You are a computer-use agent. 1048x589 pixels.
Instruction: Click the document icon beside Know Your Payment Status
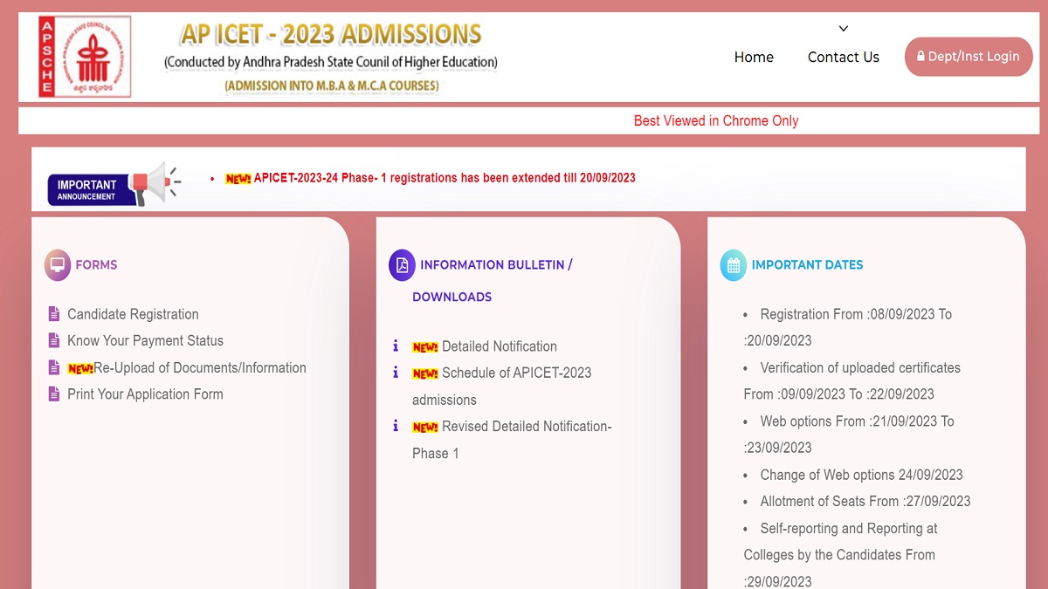[54, 341]
